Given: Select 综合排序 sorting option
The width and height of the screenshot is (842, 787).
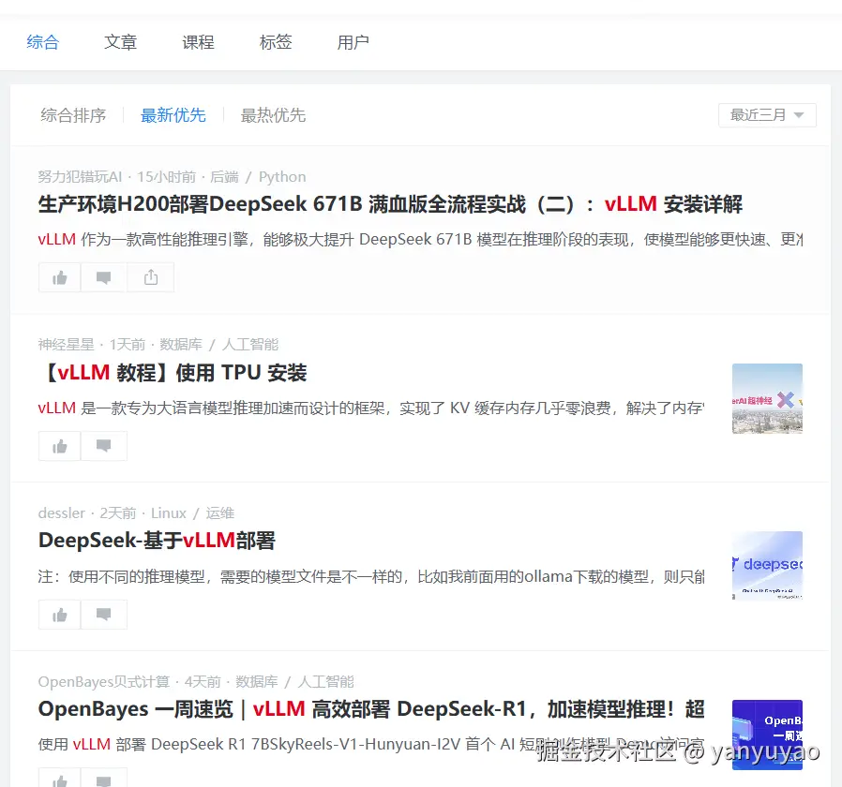Looking at the screenshot, I should [x=73, y=115].
